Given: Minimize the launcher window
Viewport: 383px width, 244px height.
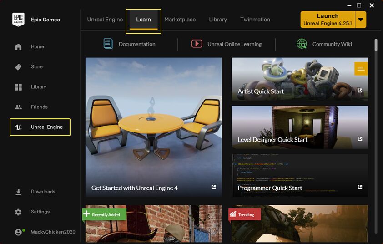Looking at the screenshot, I should pyautogui.click(x=349, y=5).
